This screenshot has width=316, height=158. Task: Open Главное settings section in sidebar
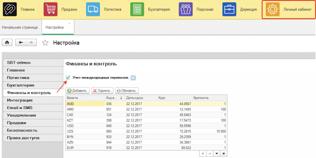pos(33,70)
